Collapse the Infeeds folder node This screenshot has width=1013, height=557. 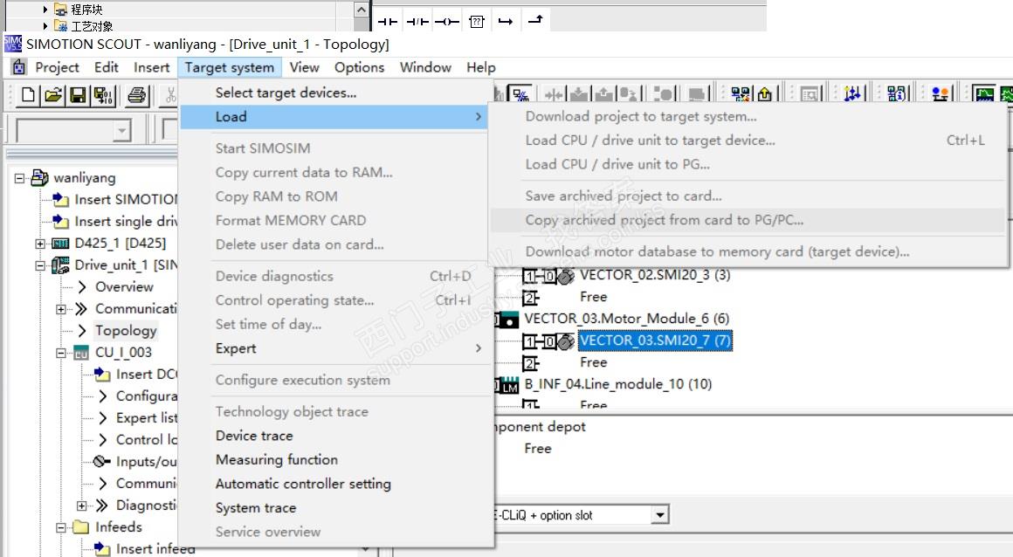(x=61, y=527)
